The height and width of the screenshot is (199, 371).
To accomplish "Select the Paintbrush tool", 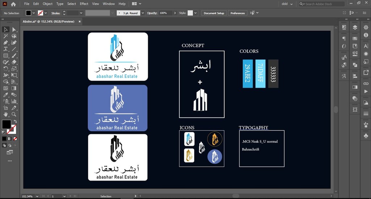I will click(14, 56).
